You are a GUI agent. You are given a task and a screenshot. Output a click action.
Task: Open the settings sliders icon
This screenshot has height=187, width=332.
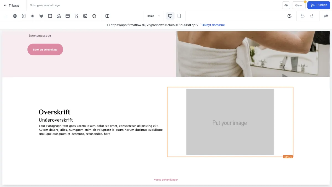click(x=326, y=16)
